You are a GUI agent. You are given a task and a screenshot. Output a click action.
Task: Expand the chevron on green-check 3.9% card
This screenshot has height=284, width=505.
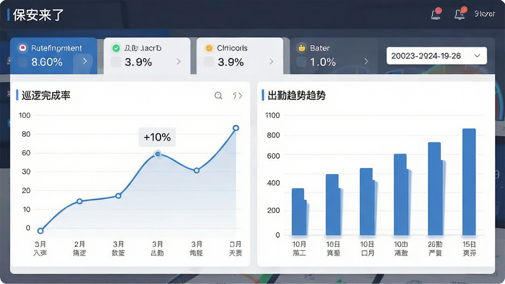179,62
